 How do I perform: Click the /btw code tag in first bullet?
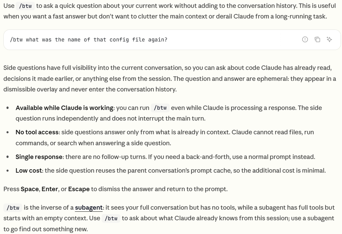[160, 108]
